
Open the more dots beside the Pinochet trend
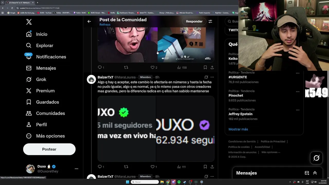pos(298,92)
